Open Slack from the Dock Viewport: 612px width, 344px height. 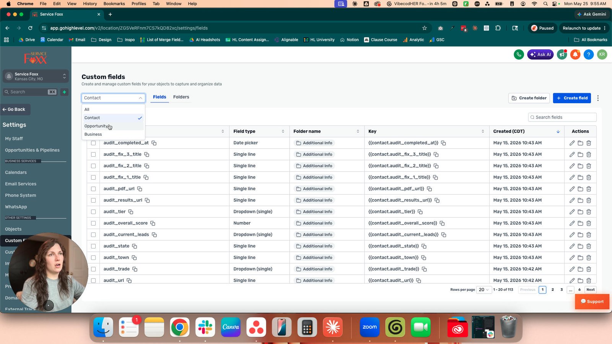[x=205, y=327]
